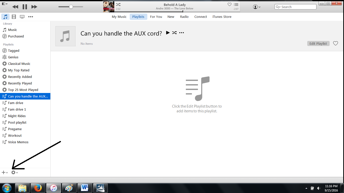
Task: Shuffle the AUX cord playlist
Action: coord(174,33)
